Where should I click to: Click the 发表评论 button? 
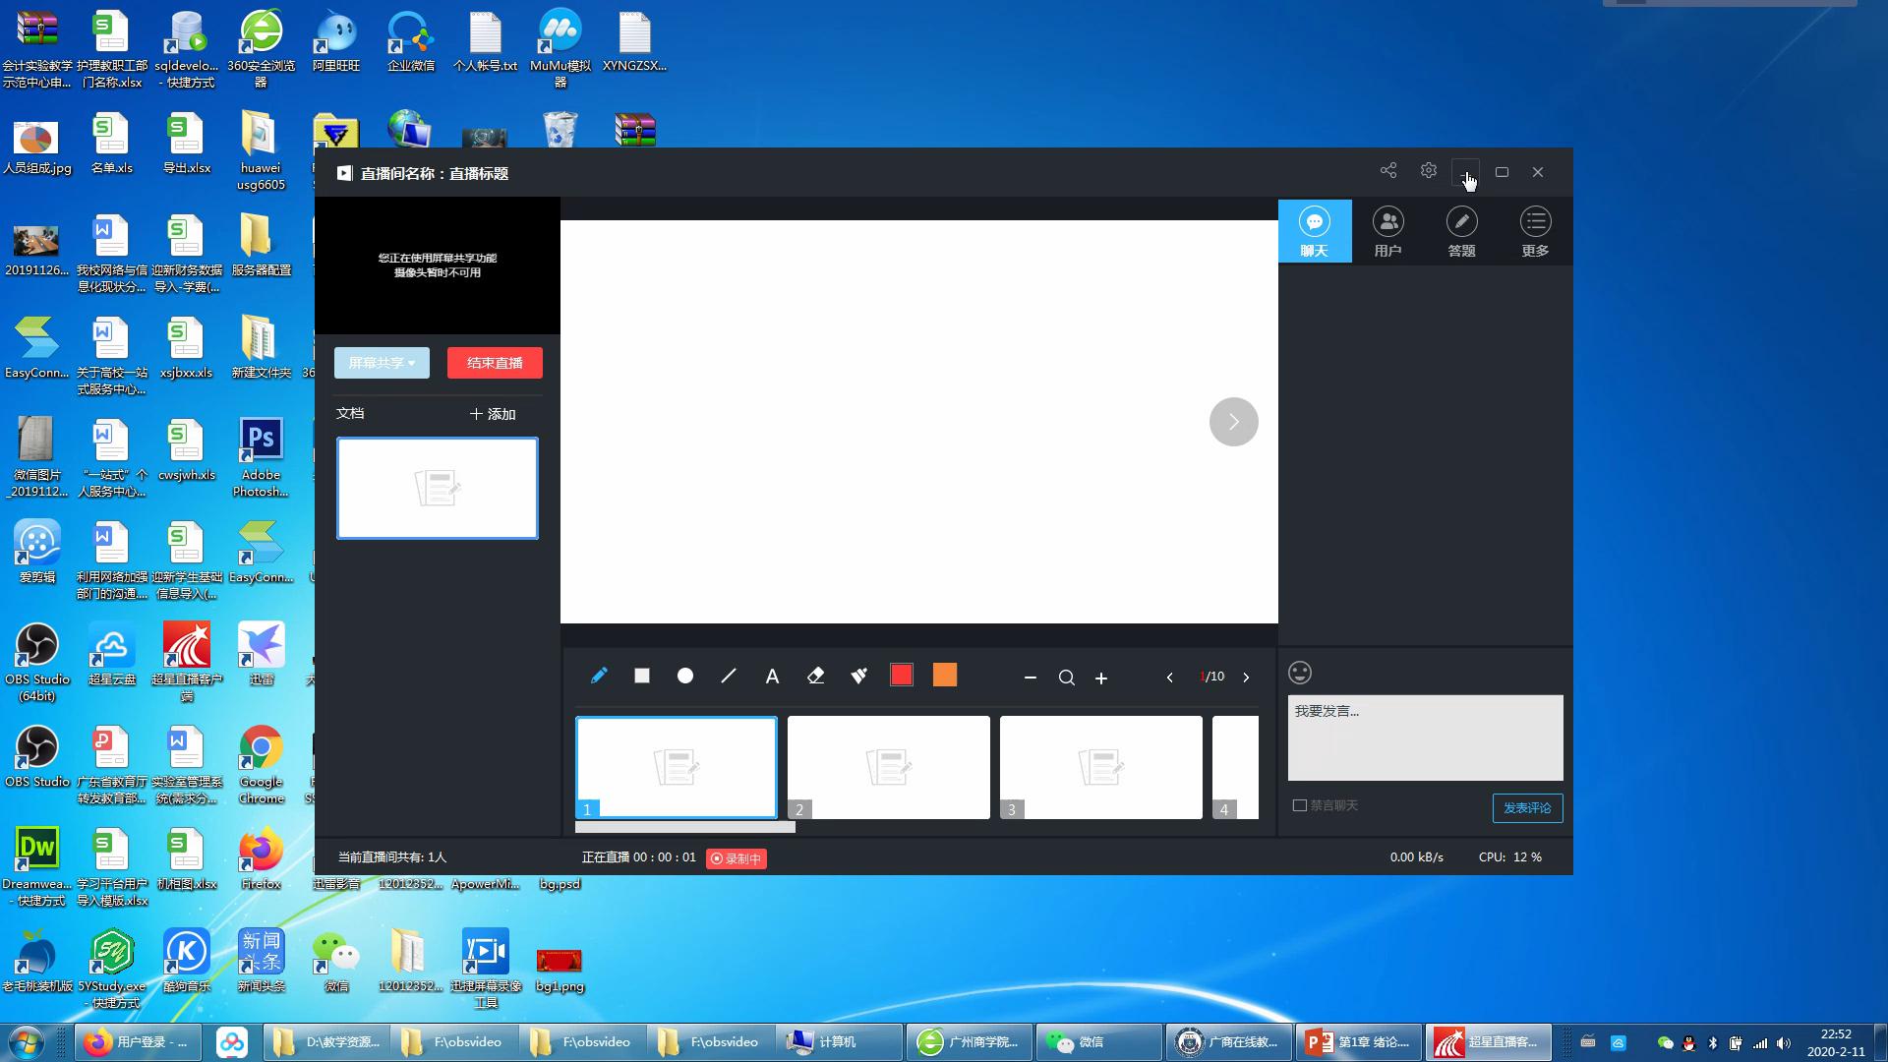(1527, 808)
